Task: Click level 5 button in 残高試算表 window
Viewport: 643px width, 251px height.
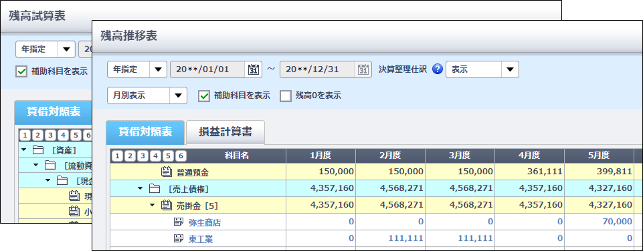Action: tap(76, 135)
